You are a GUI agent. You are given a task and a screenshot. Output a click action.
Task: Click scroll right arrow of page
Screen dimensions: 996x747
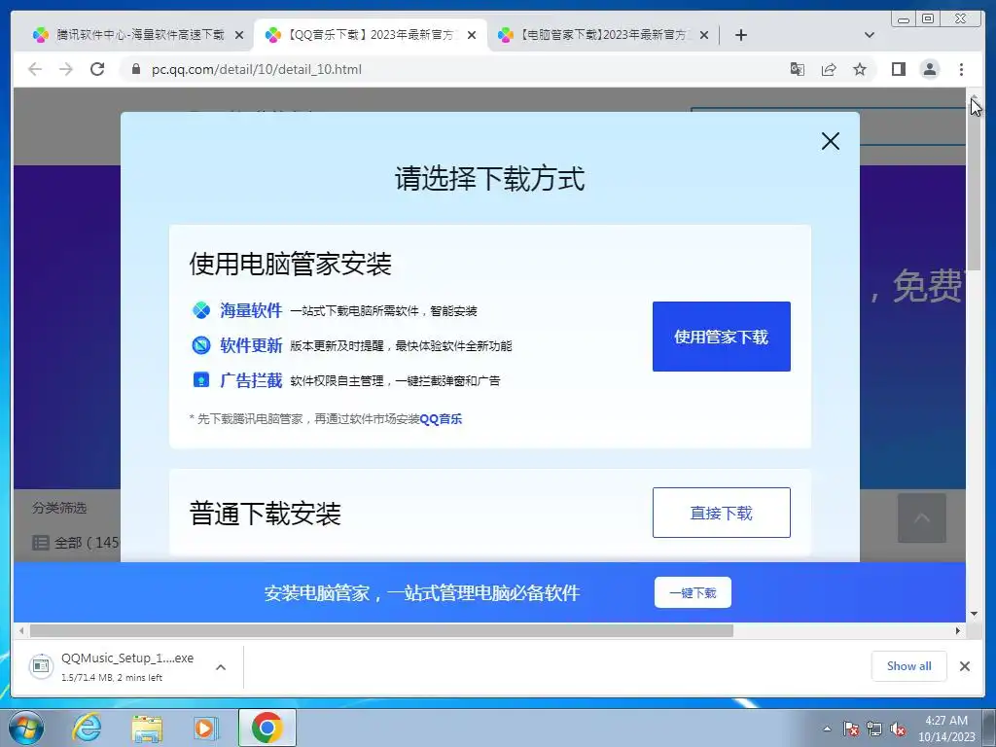point(958,630)
